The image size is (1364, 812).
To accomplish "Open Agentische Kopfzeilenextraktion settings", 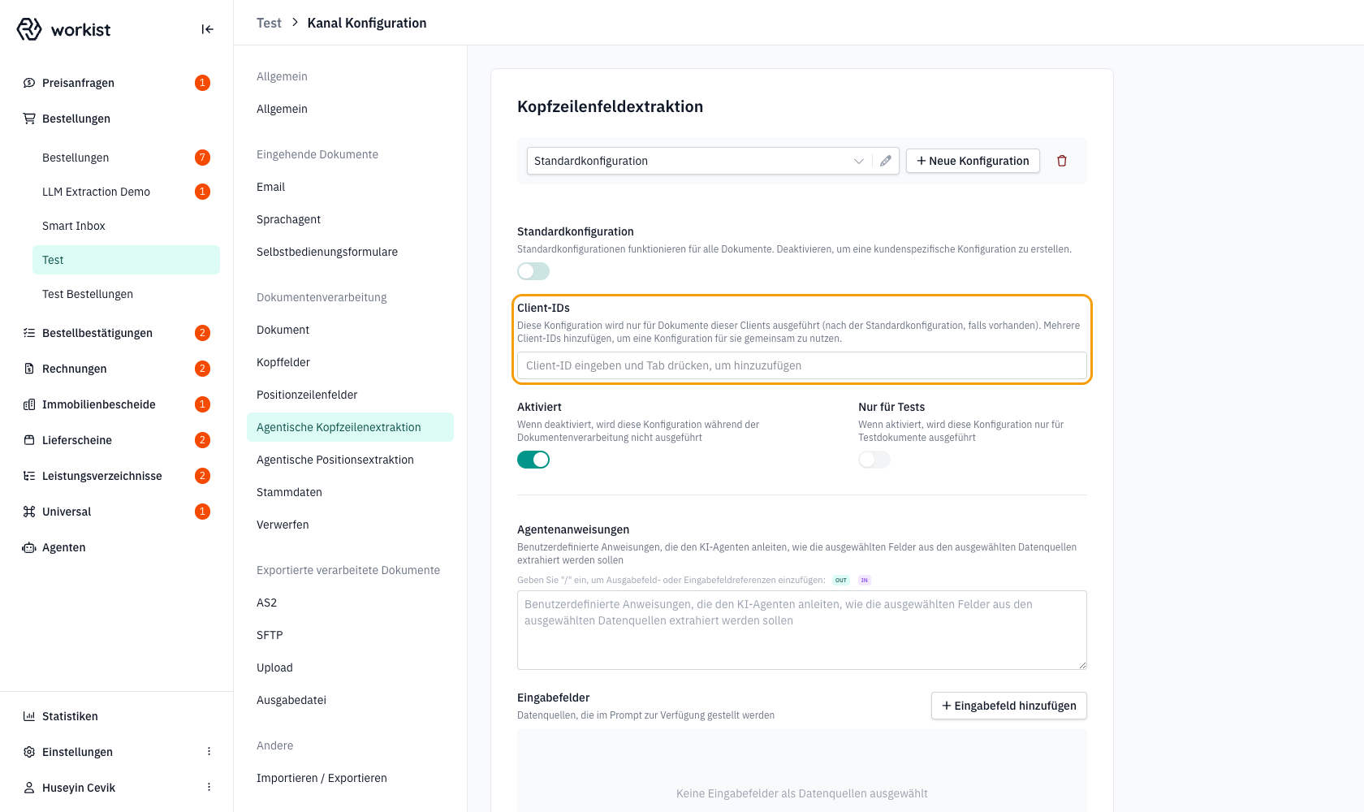I will point(350,427).
